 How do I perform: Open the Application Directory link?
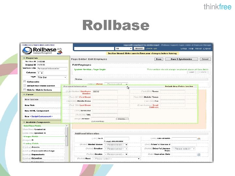coord(44,45)
